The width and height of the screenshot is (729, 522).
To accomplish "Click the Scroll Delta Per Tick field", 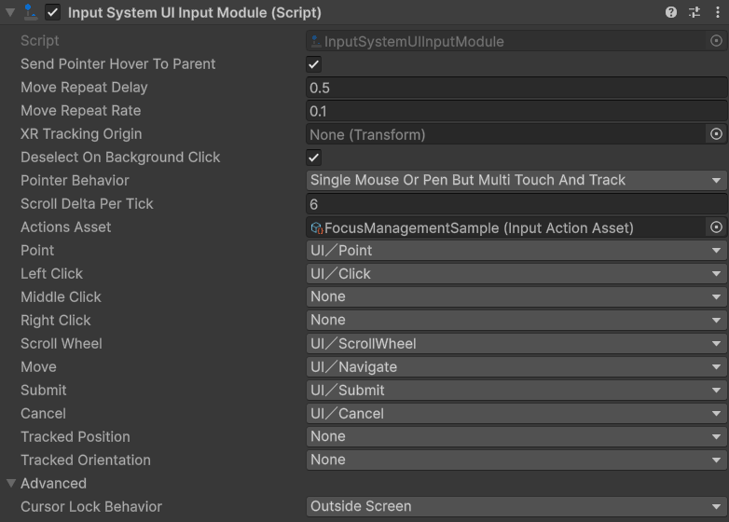I will pos(516,203).
